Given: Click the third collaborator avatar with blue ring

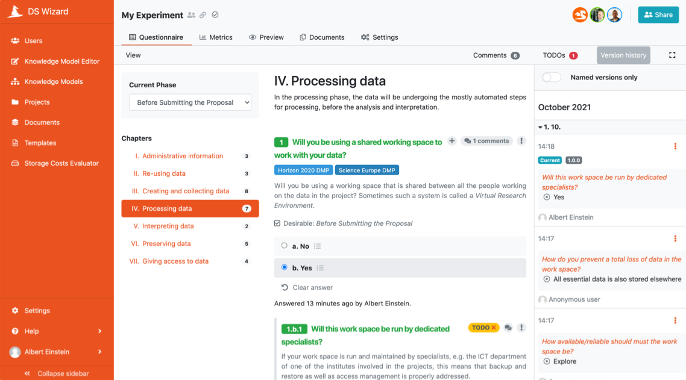Looking at the screenshot, I should (615, 15).
